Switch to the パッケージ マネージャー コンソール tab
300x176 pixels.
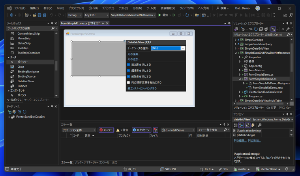(x=92, y=163)
